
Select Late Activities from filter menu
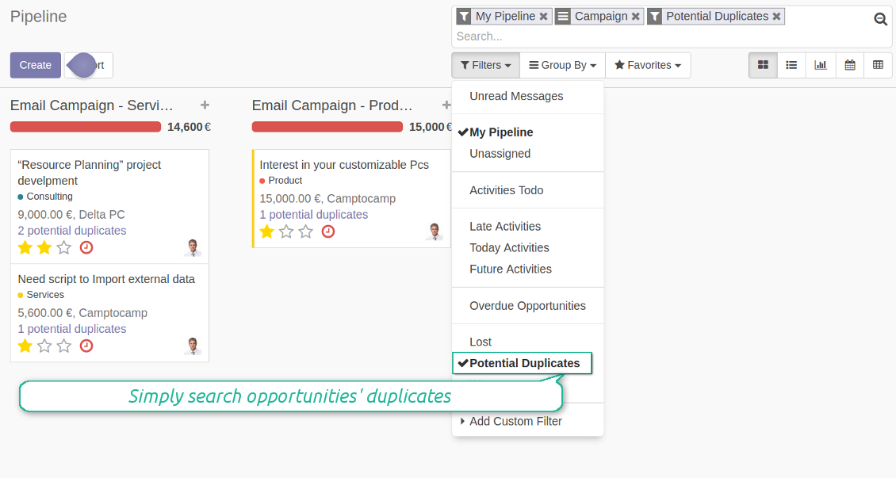click(504, 227)
